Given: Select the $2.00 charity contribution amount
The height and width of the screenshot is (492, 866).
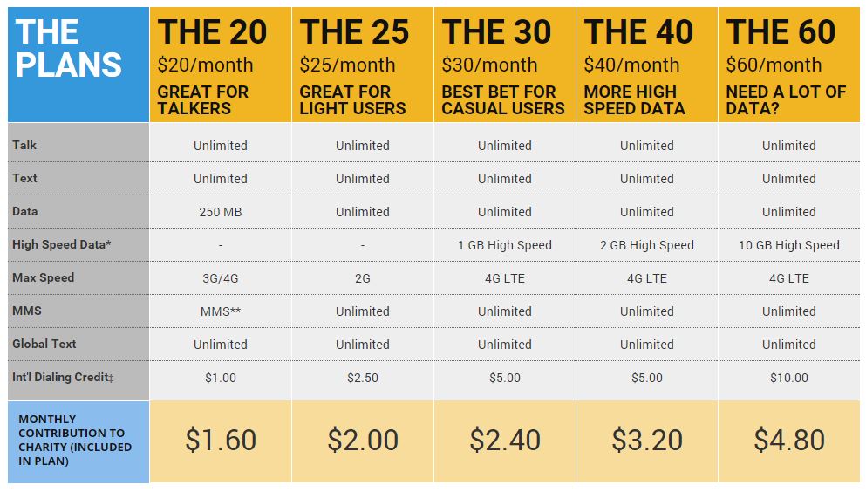Looking at the screenshot, I should coord(363,440).
